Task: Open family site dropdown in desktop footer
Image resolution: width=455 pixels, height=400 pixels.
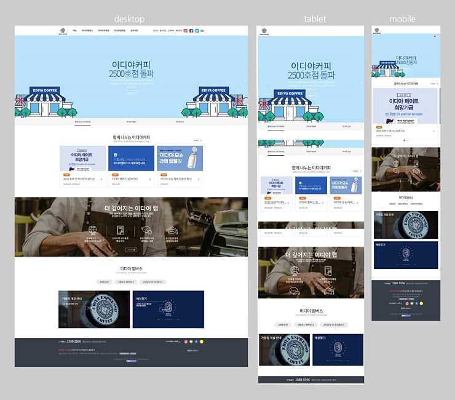Action: [x=192, y=351]
